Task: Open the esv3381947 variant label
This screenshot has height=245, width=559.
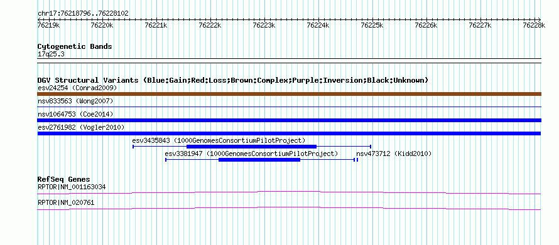Action: coord(251,154)
